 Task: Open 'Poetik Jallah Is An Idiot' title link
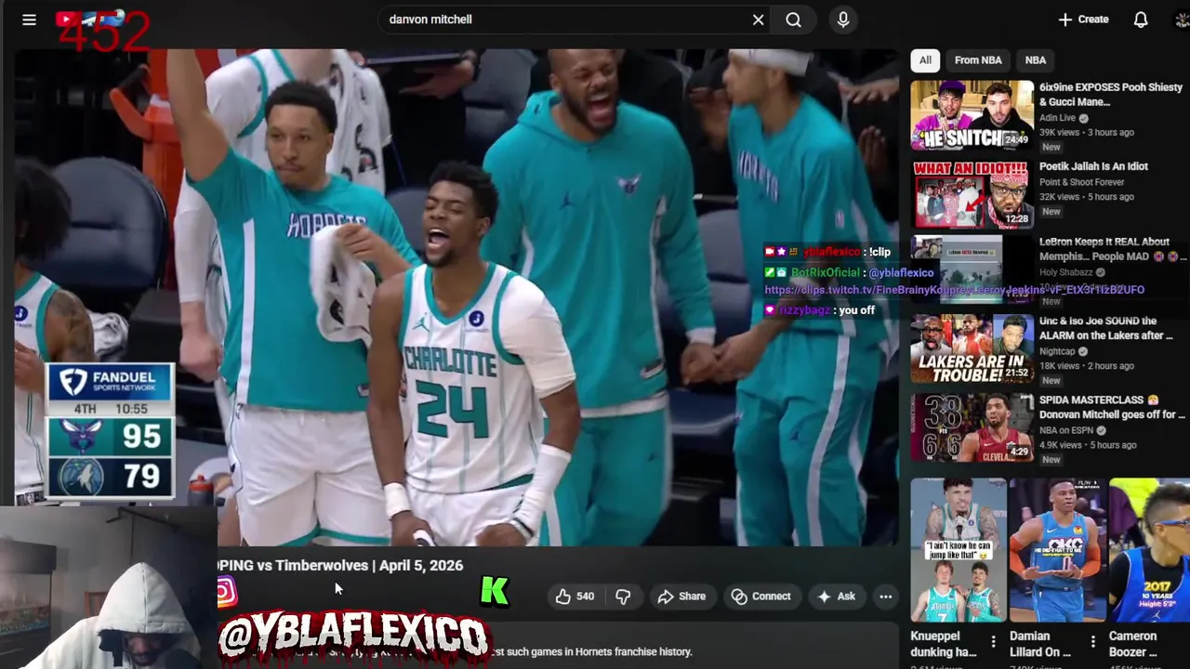tap(1093, 166)
